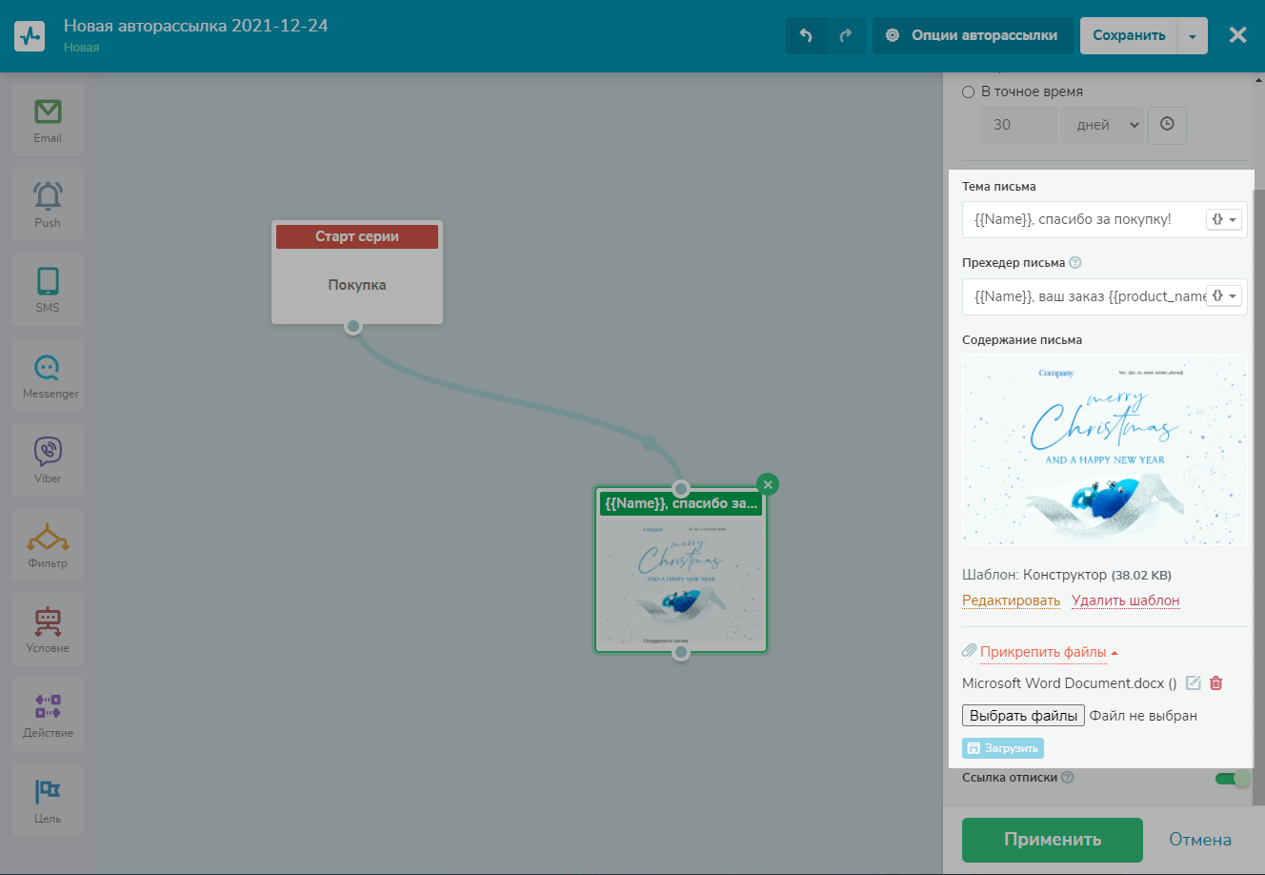Image resolution: width=1265 pixels, height=875 pixels.
Task: Add a Условие condition block
Action: (48, 630)
